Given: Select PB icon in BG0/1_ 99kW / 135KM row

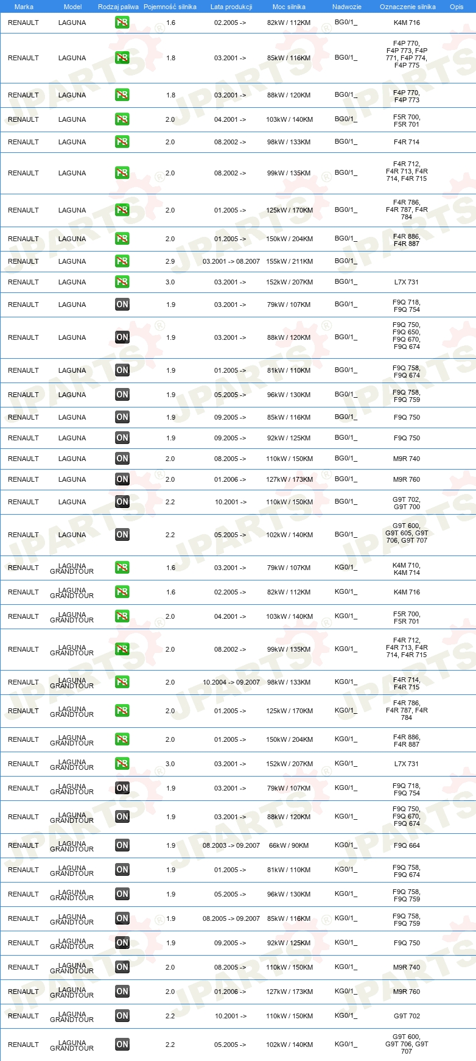Looking at the screenshot, I should (122, 173).
